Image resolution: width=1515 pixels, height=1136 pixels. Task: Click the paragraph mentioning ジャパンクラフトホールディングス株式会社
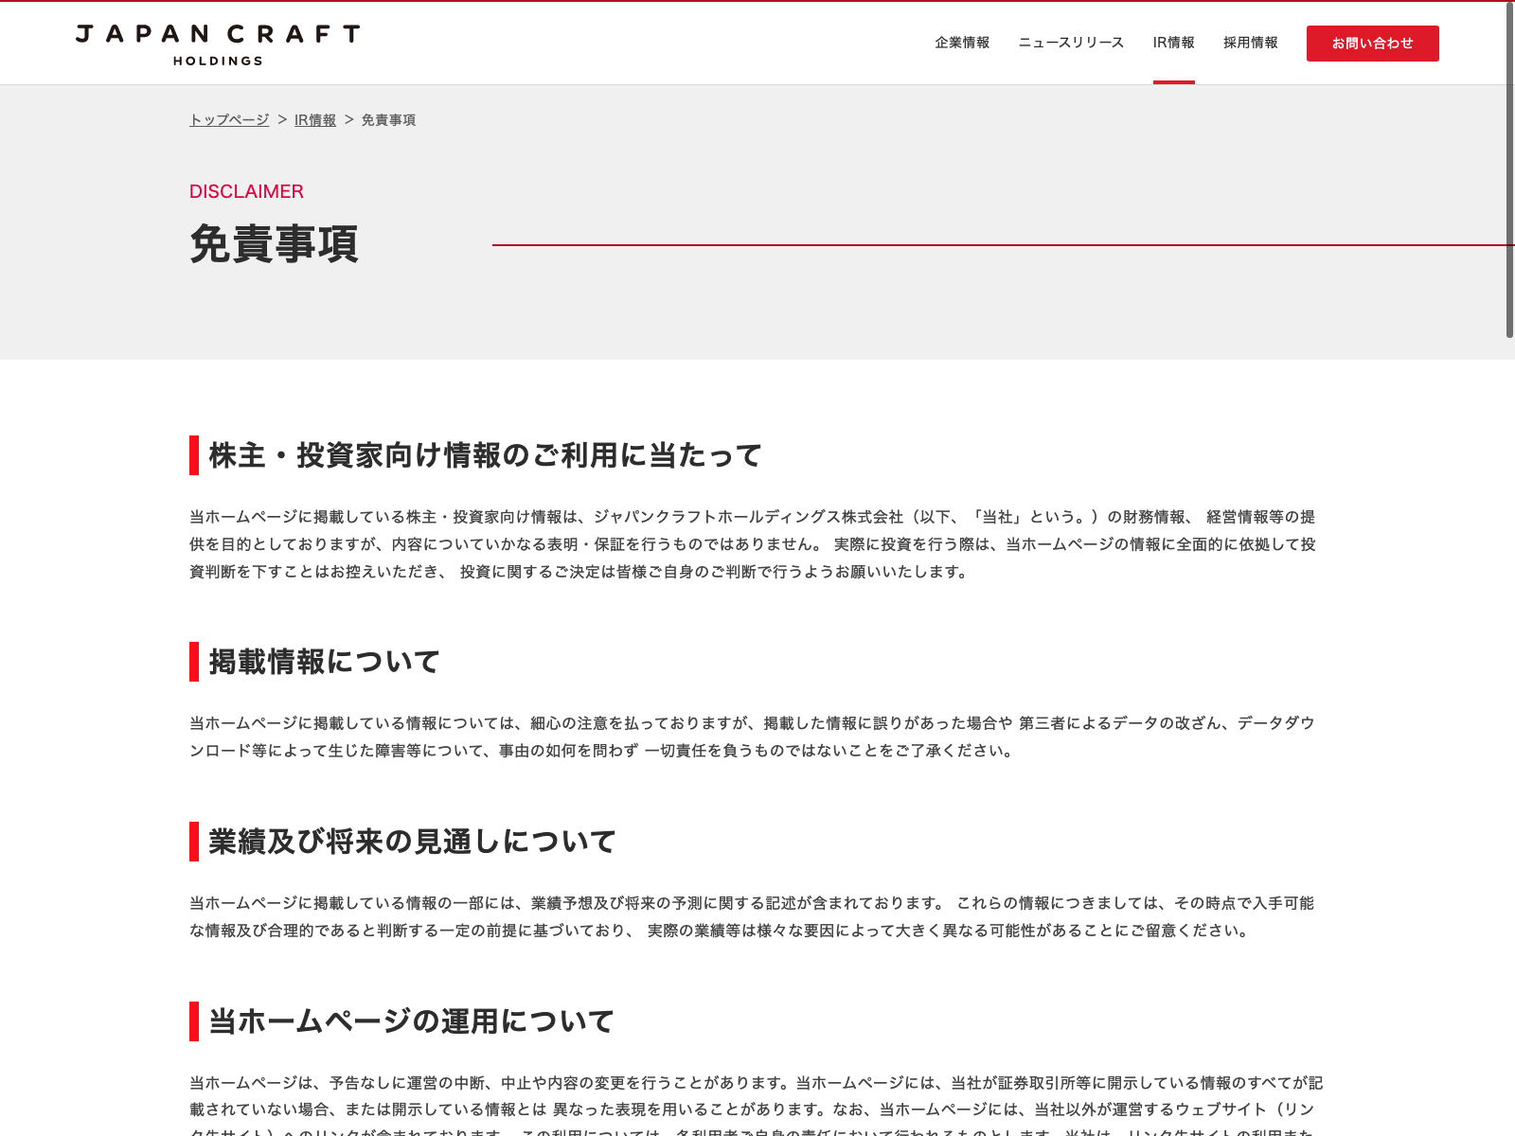753,544
